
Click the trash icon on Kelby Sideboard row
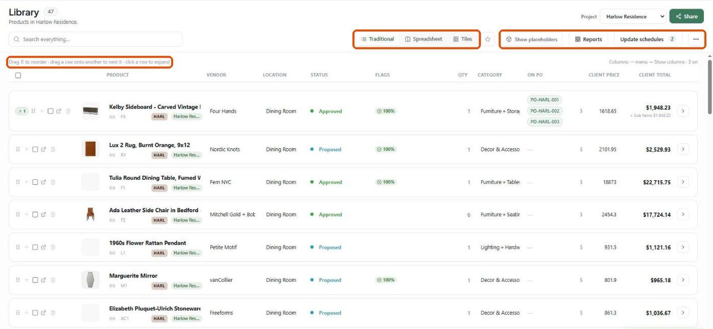click(68, 111)
